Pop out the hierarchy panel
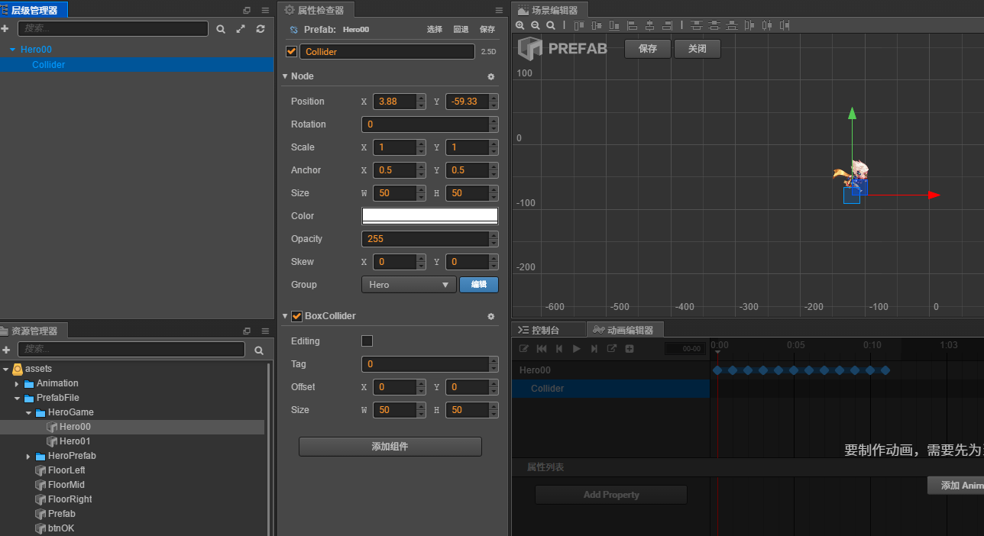The image size is (984, 536). point(247,10)
